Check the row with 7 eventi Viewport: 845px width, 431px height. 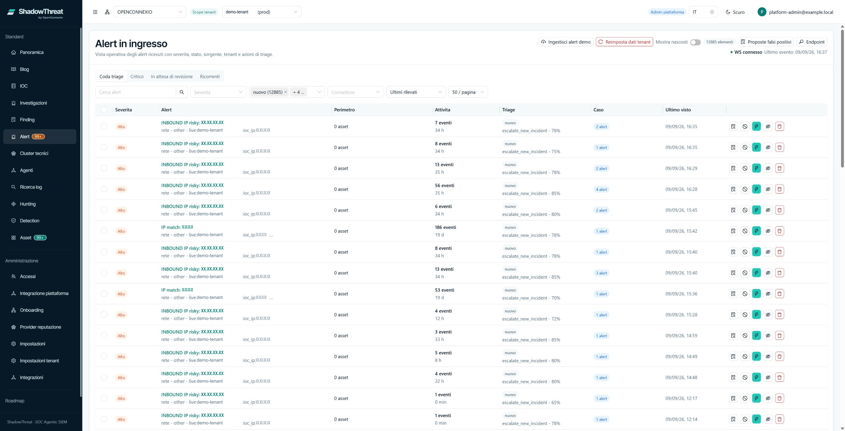(x=104, y=126)
